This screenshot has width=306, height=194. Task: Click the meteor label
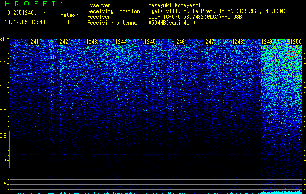tap(69, 15)
